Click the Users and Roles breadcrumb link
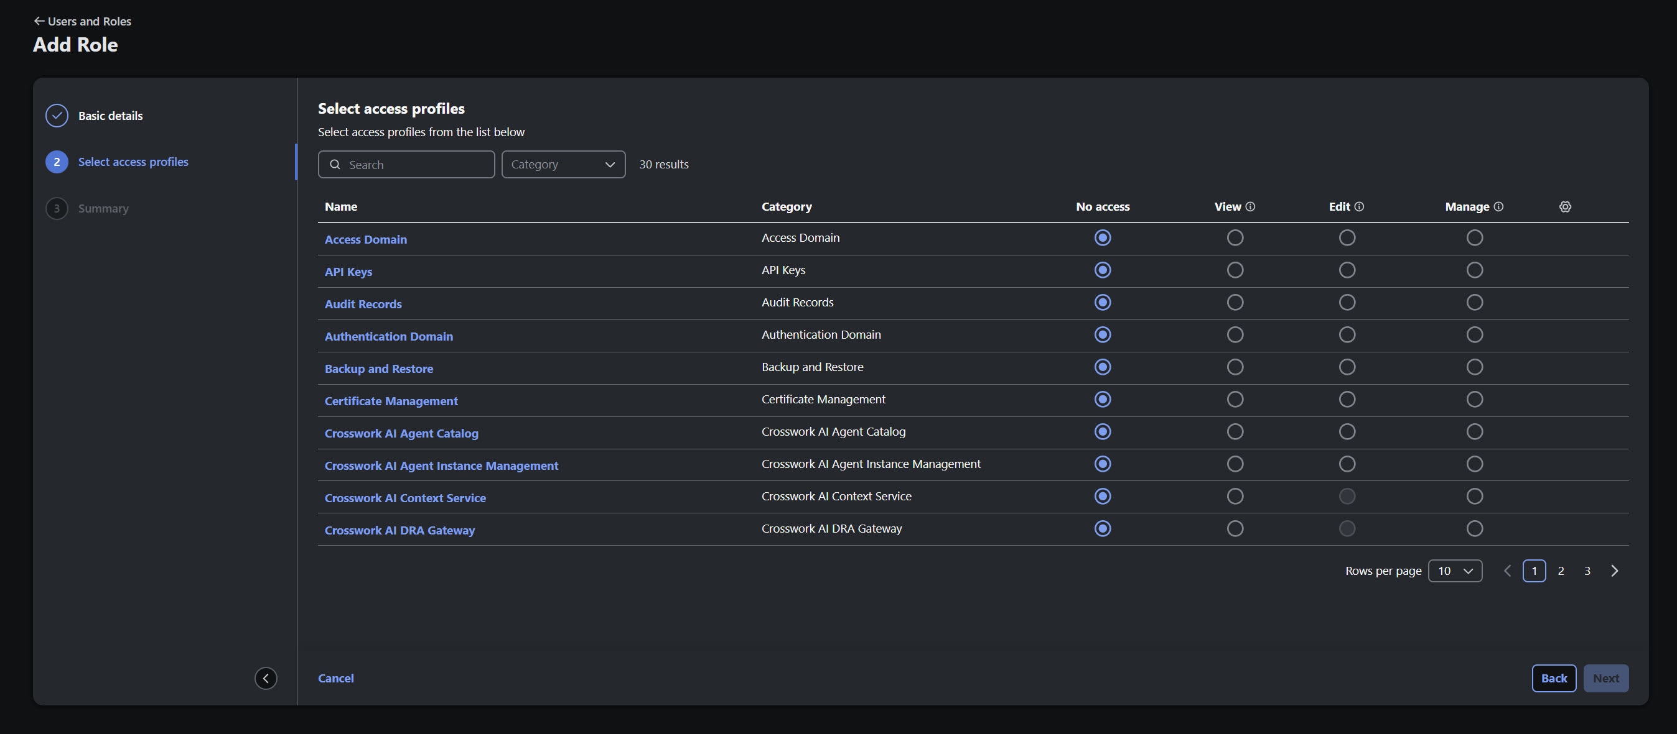The image size is (1677, 734). click(x=89, y=21)
